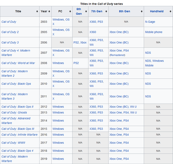Open the Handheld header link
This screenshot has height=164, width=173.
pyautogui.click(x=157, y=11)
